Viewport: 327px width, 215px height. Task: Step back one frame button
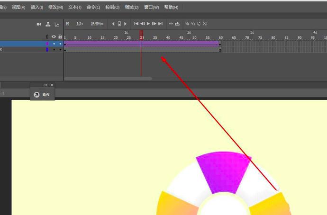[x=143, y=24]
